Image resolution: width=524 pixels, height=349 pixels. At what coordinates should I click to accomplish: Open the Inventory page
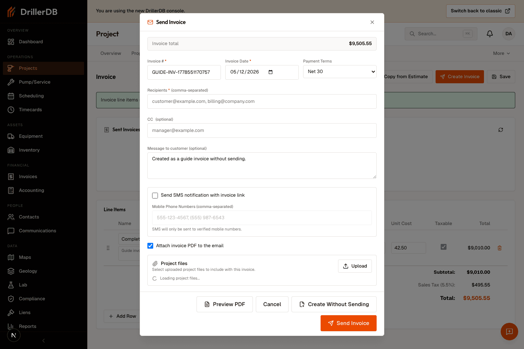(43, 150)
